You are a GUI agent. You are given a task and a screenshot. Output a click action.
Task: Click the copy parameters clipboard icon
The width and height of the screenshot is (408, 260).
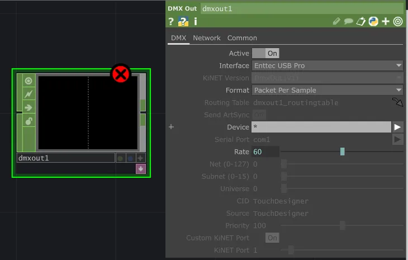[x=361, y=21]
